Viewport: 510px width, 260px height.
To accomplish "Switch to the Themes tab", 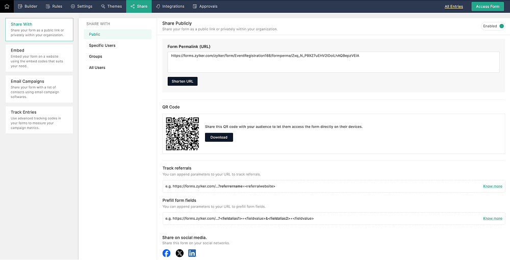I will 111,6.
